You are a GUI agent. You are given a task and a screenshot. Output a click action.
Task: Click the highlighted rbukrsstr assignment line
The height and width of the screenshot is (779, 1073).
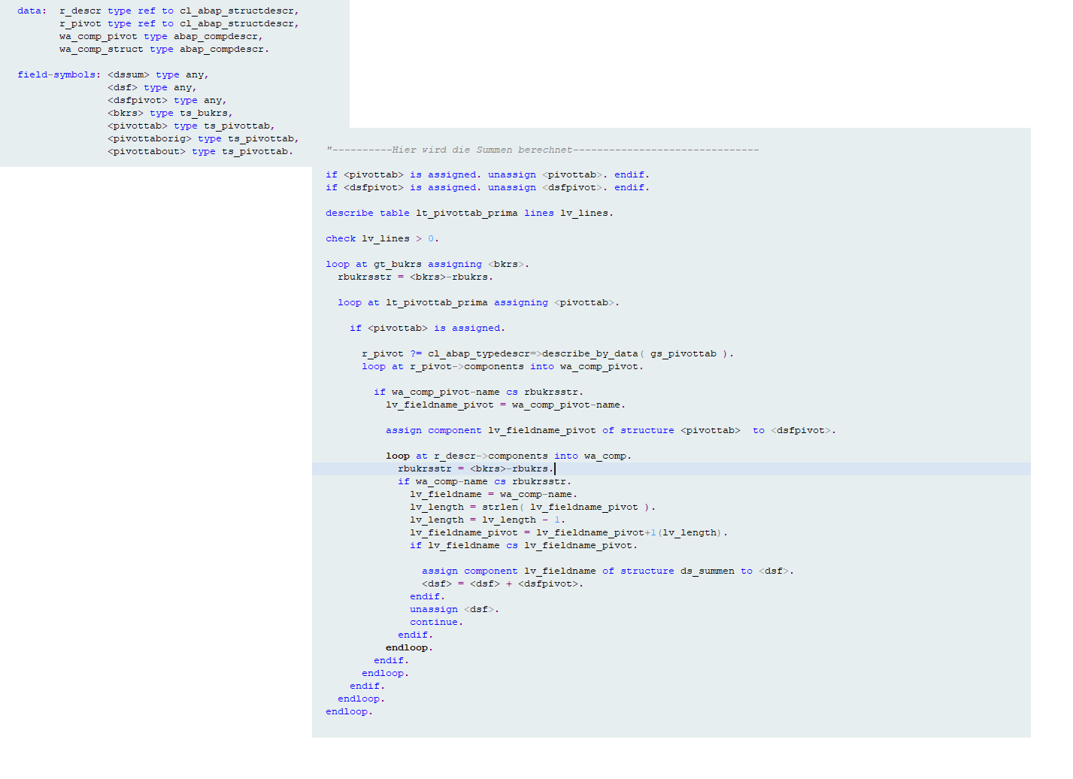coord(475,469)
